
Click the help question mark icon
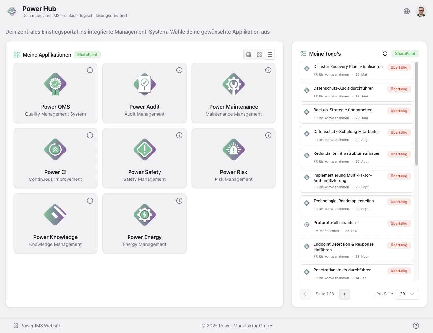(416, 326)
